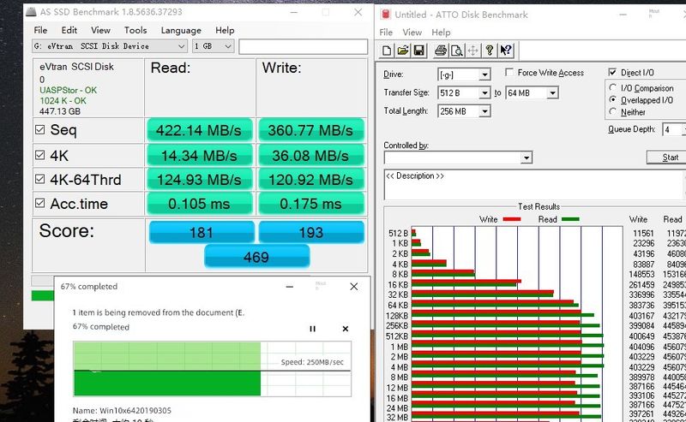Click the Print icon in ATTO toolbar
686x422 pixels.
click(441, 51)
